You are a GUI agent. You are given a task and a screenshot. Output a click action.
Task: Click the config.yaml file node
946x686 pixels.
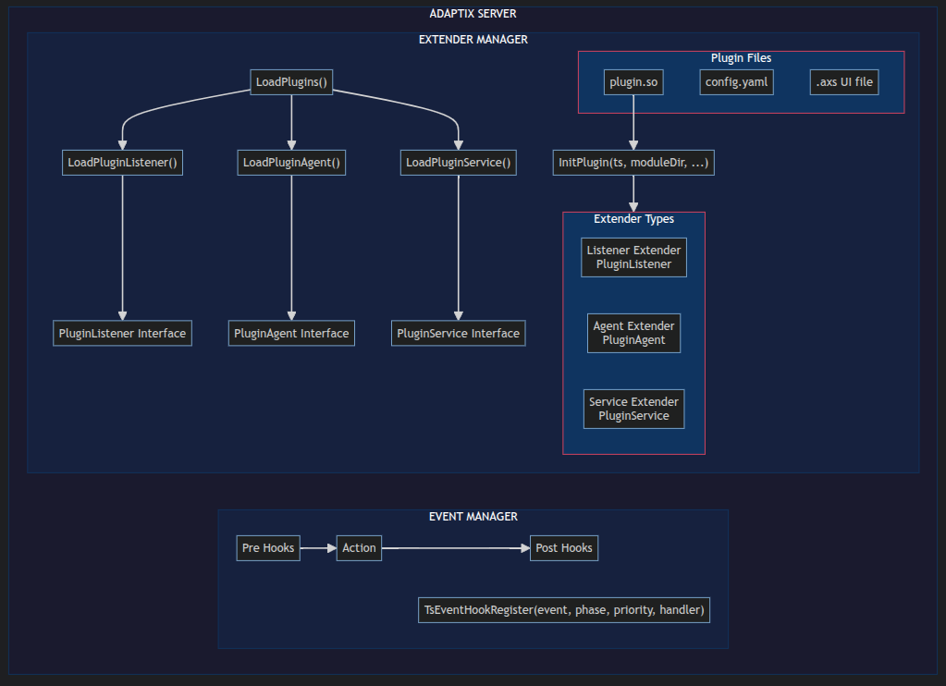(736, 82)
